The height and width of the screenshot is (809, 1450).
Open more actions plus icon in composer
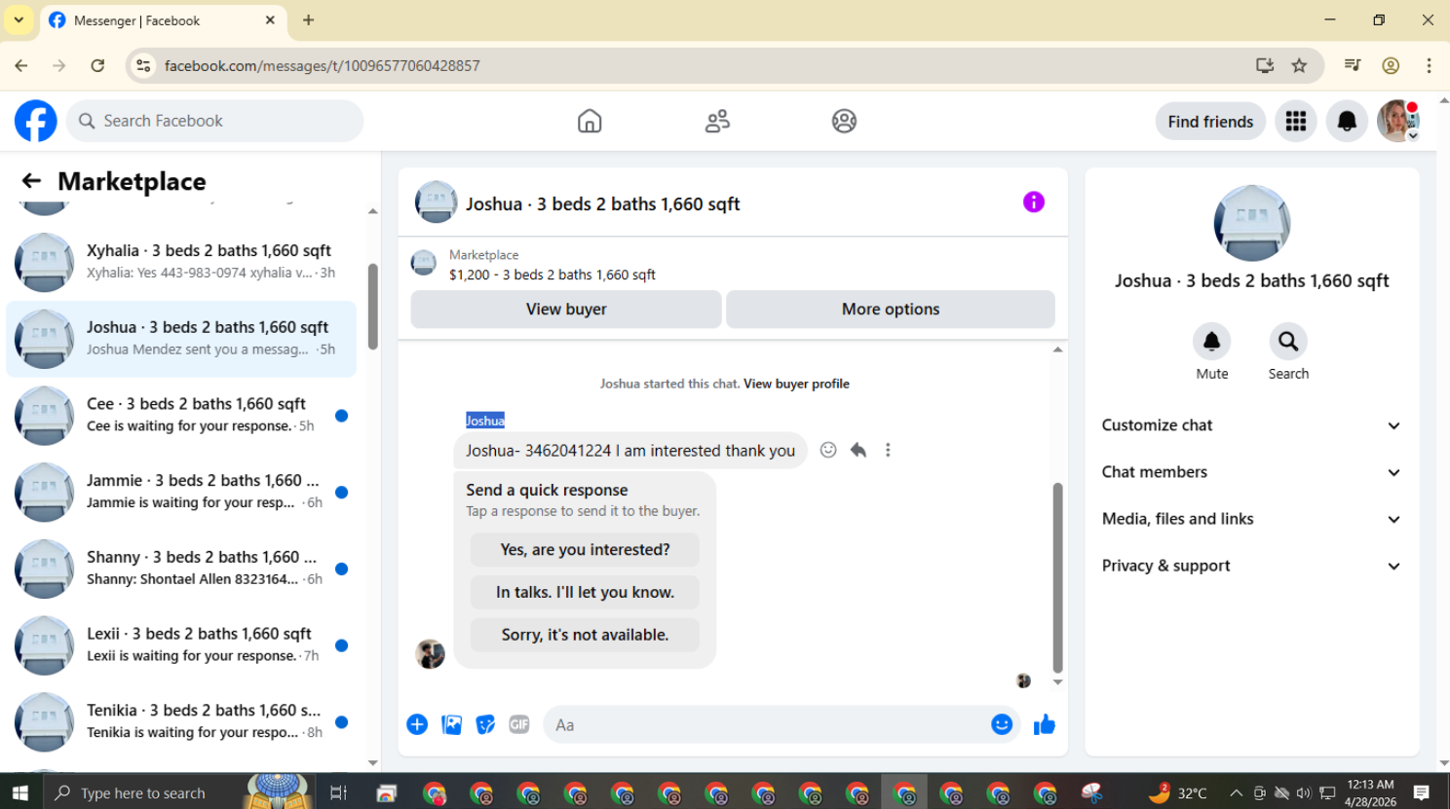pyautogui.click(x=417, y=724)
